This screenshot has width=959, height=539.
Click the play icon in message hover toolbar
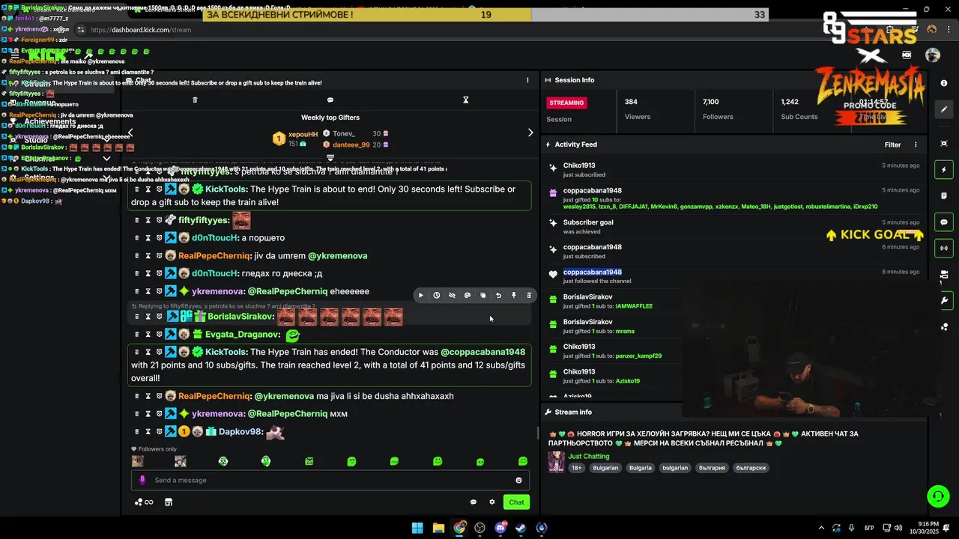[x=421, y=296]
